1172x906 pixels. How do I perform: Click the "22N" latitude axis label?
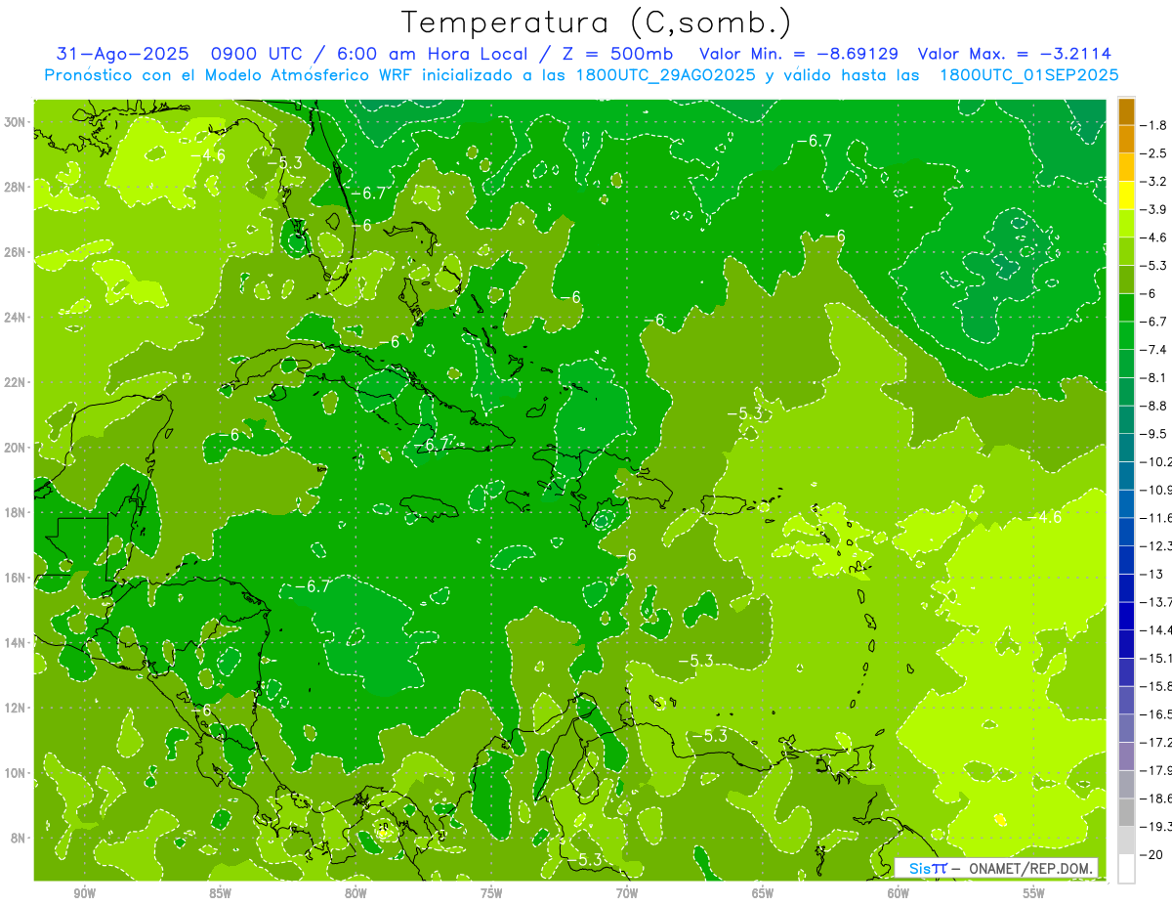tap(16, 382)
